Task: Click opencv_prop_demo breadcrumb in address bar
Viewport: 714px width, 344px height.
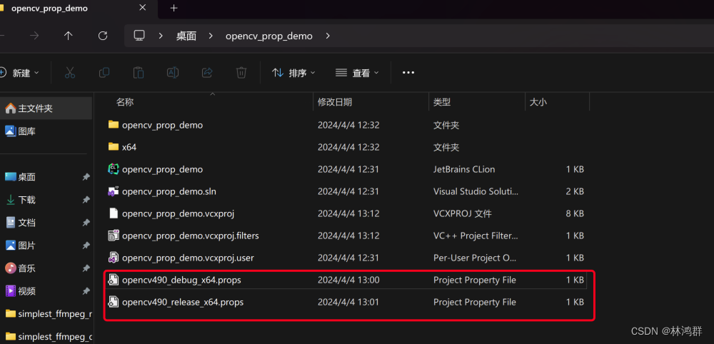Action: 269,36
